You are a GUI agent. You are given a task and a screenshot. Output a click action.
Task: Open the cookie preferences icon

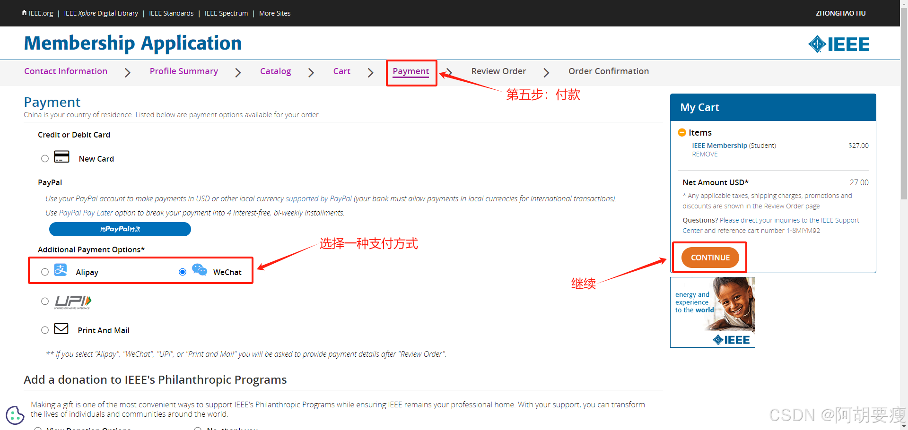[15, 415]
